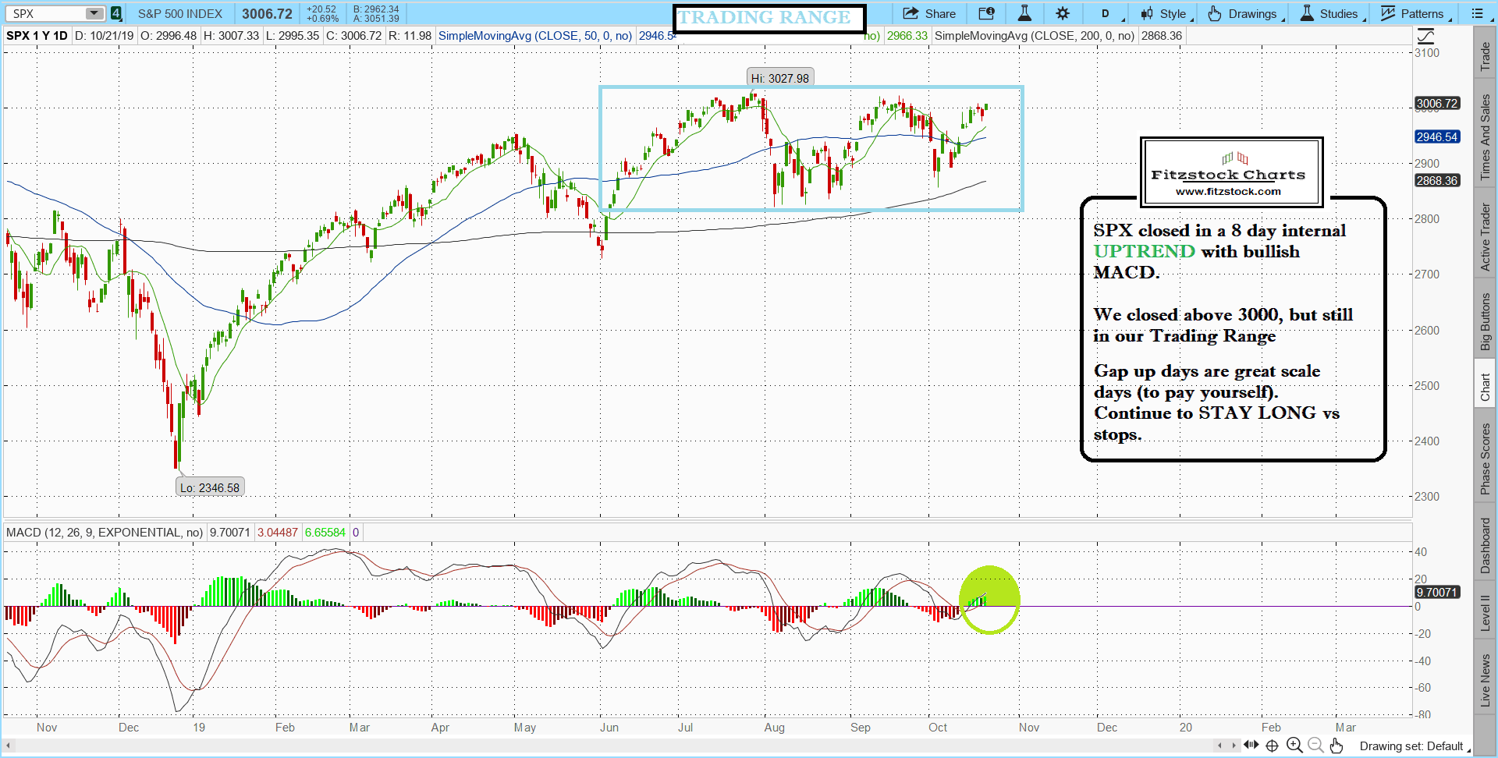
Task: Click the Share button in toolbar
Action: click(x=929, y=14)
